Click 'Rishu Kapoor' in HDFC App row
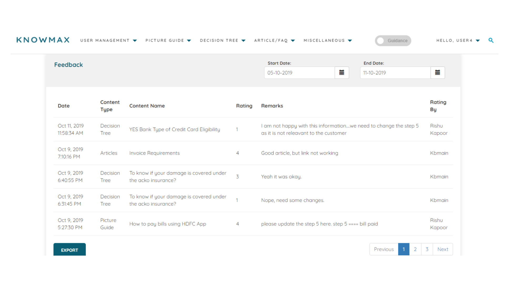 pos(439,224)
